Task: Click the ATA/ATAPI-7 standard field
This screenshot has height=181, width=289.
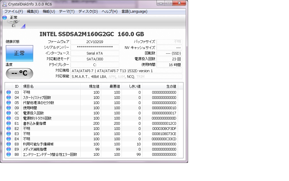Action: 126,71
